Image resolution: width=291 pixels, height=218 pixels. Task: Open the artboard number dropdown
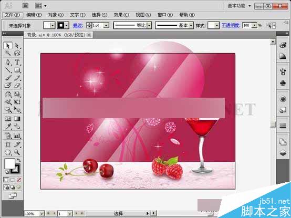click(70, 214)
